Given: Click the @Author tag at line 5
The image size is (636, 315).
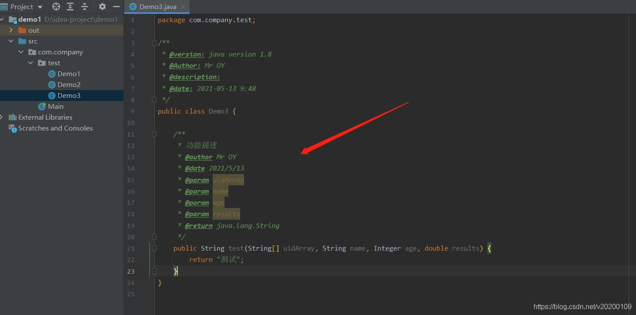Looking at the screenshot, I should [x=185, y=66].
